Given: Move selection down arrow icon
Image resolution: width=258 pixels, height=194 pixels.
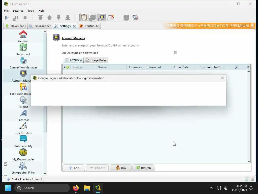Looking at the screenshot, I should click(x=58, y=18).
